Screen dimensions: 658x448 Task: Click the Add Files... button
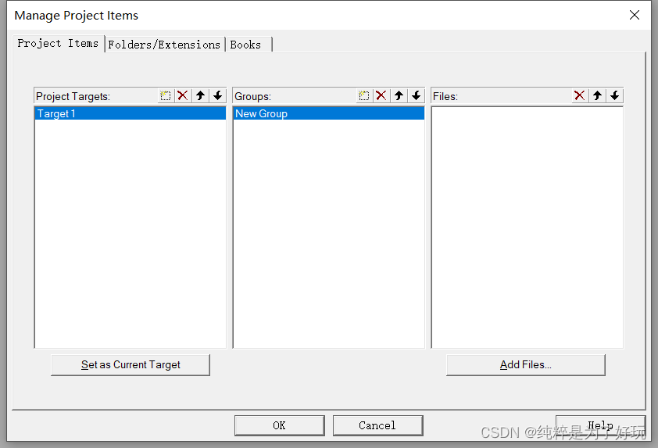coord(525,364)
